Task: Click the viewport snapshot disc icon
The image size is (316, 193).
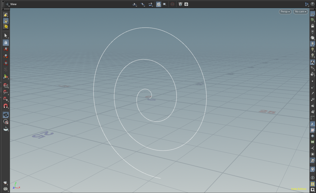Action: (x=5, y=189)
